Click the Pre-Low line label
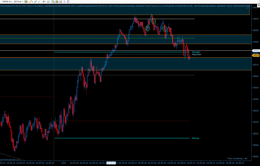 196,138
